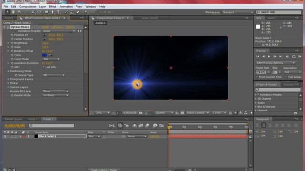
Task: Select the Clone Stamp tool
Action: (x=72, y=12)
